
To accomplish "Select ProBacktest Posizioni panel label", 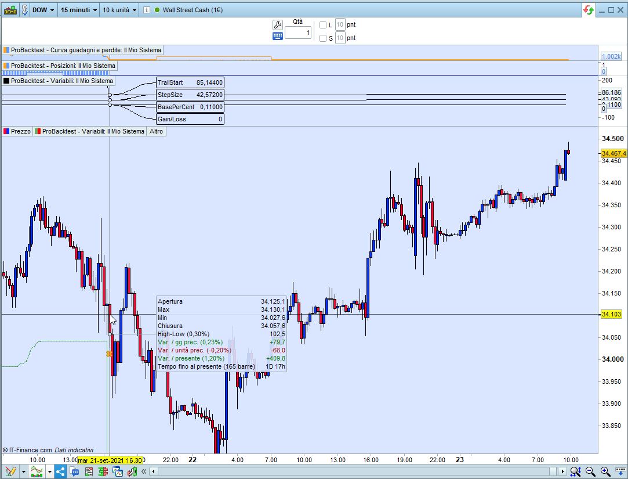I will [60, 66].
